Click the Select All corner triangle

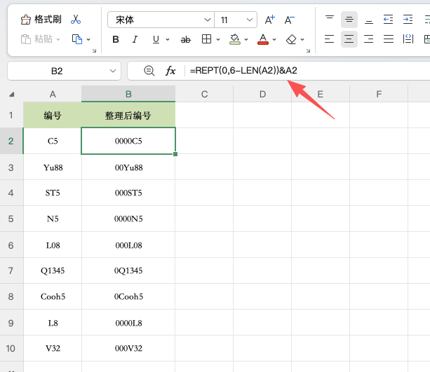coord(11,95)
